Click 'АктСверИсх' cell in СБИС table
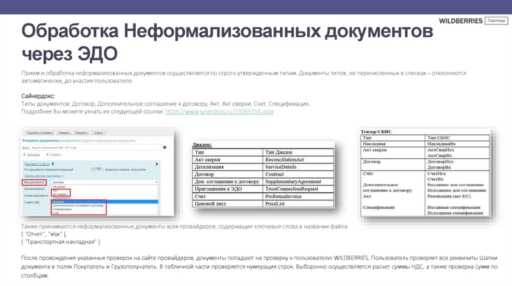512x286 pixels. [x=440, y=150]
